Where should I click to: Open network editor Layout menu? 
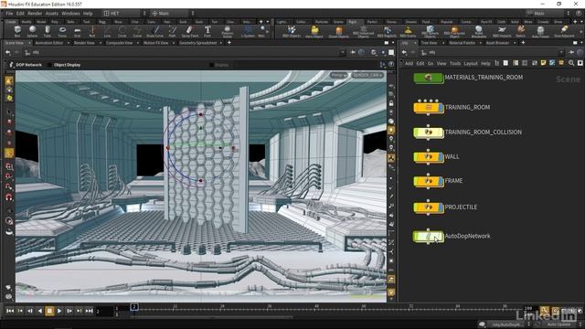471,63
